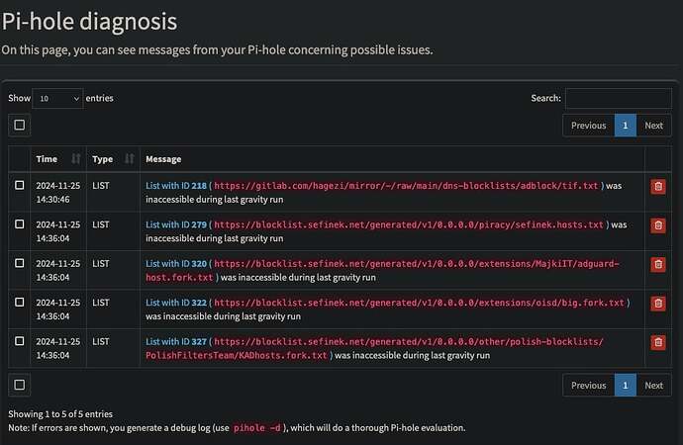Tick the checkbox for list ID 218 row

tap(20, 185)
